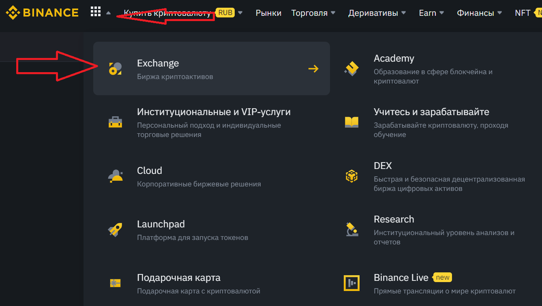The width and height of the screenshot is (542, 306).
Task: Click 'Зарабатывайте криптовалюту, проходя обучение' text
Action: pos(441,130)
